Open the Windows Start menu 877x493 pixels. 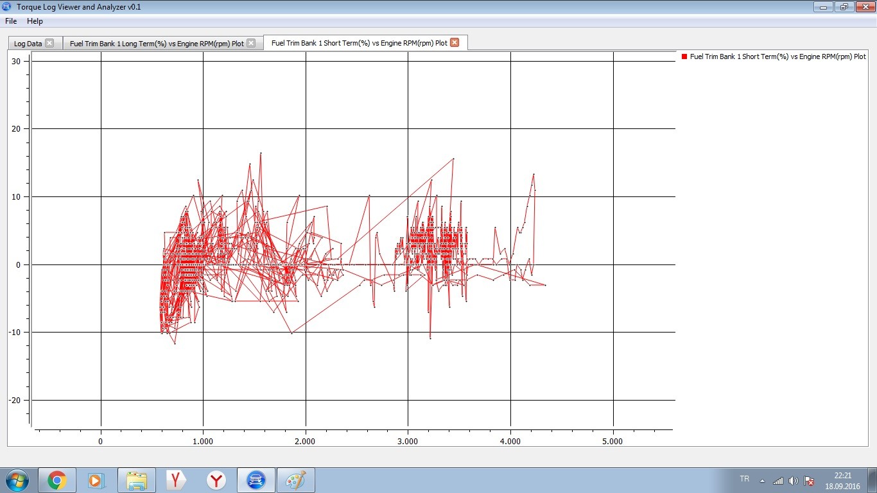pos(16,480)
